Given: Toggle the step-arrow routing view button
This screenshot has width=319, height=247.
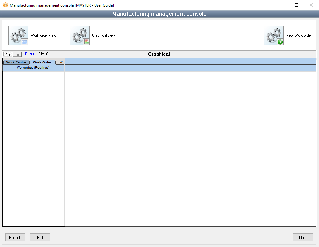Looking at the screenshot, I should [7, 54].
